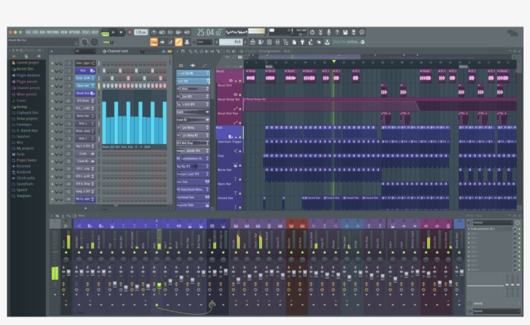530x325 pixels.
Task: Open the FILE menu
Action: [x=28, y=32]
